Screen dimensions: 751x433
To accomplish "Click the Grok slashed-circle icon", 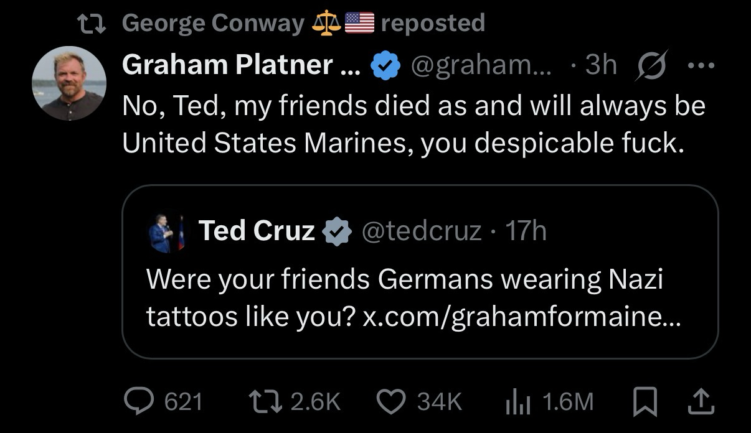I will coord(650,65).
